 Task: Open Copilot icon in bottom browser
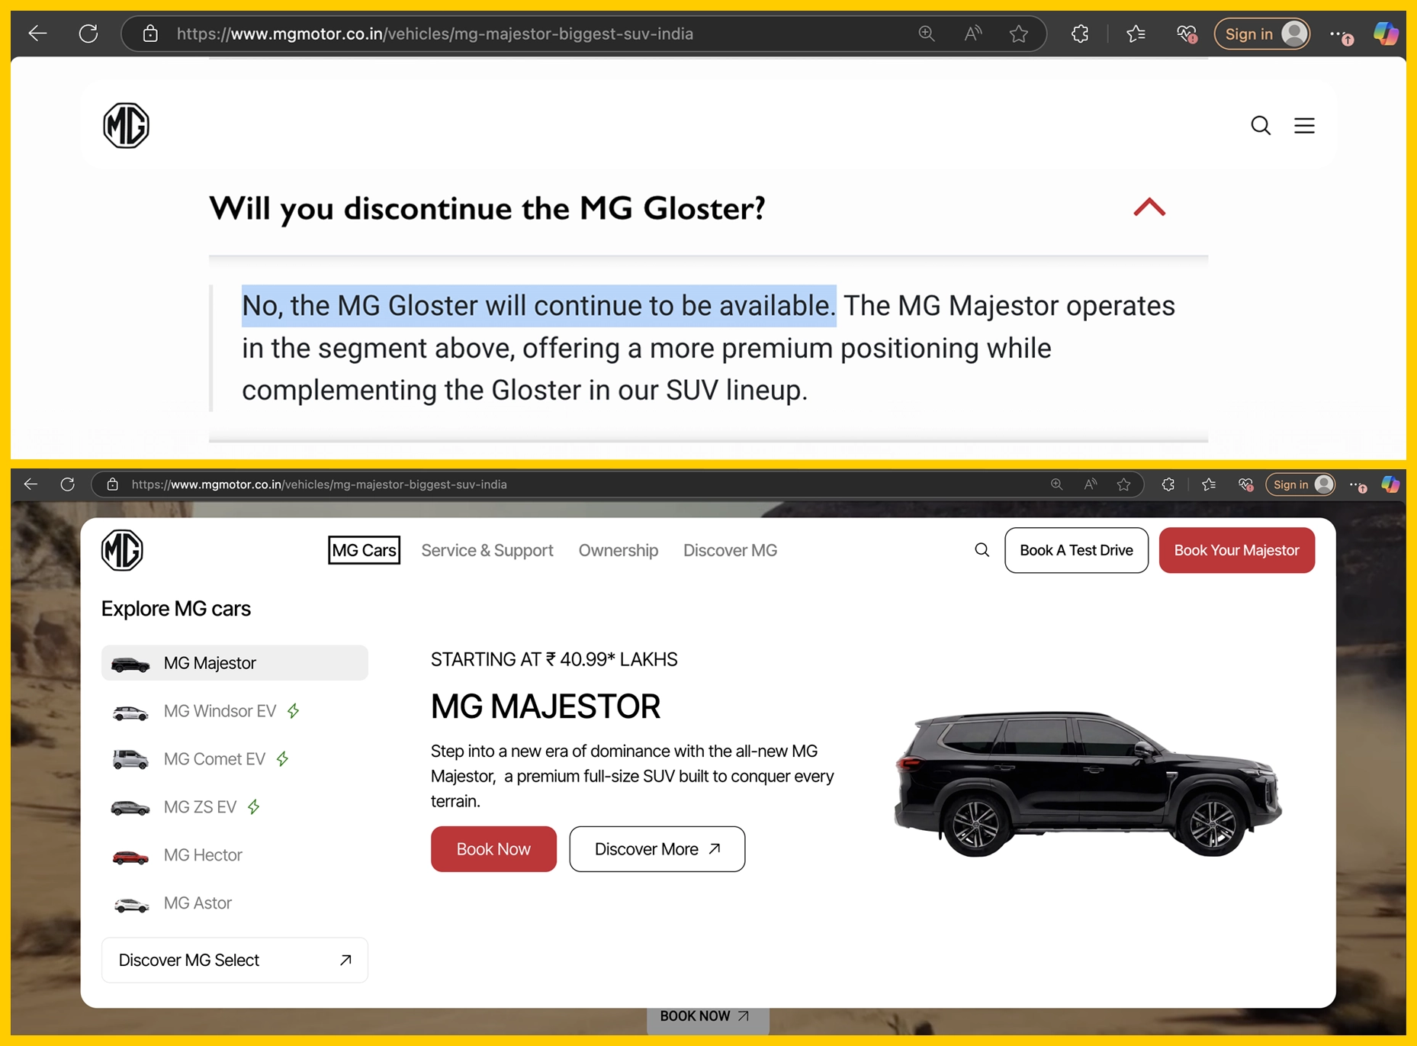(x=1390, y=484)
